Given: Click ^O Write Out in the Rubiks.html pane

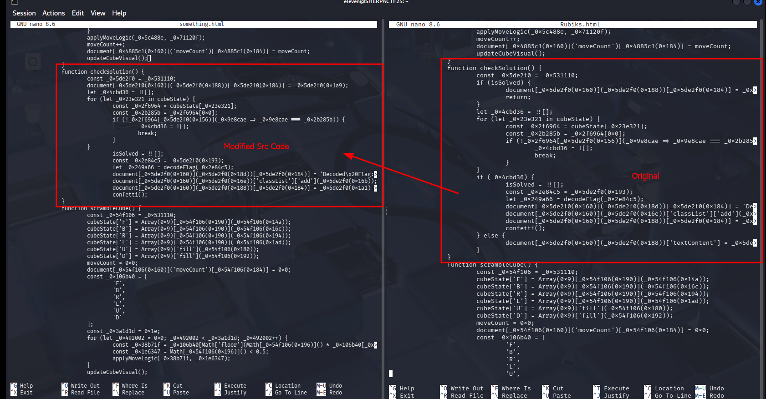Looking at the screenshot, I should [x=462, y=389].
